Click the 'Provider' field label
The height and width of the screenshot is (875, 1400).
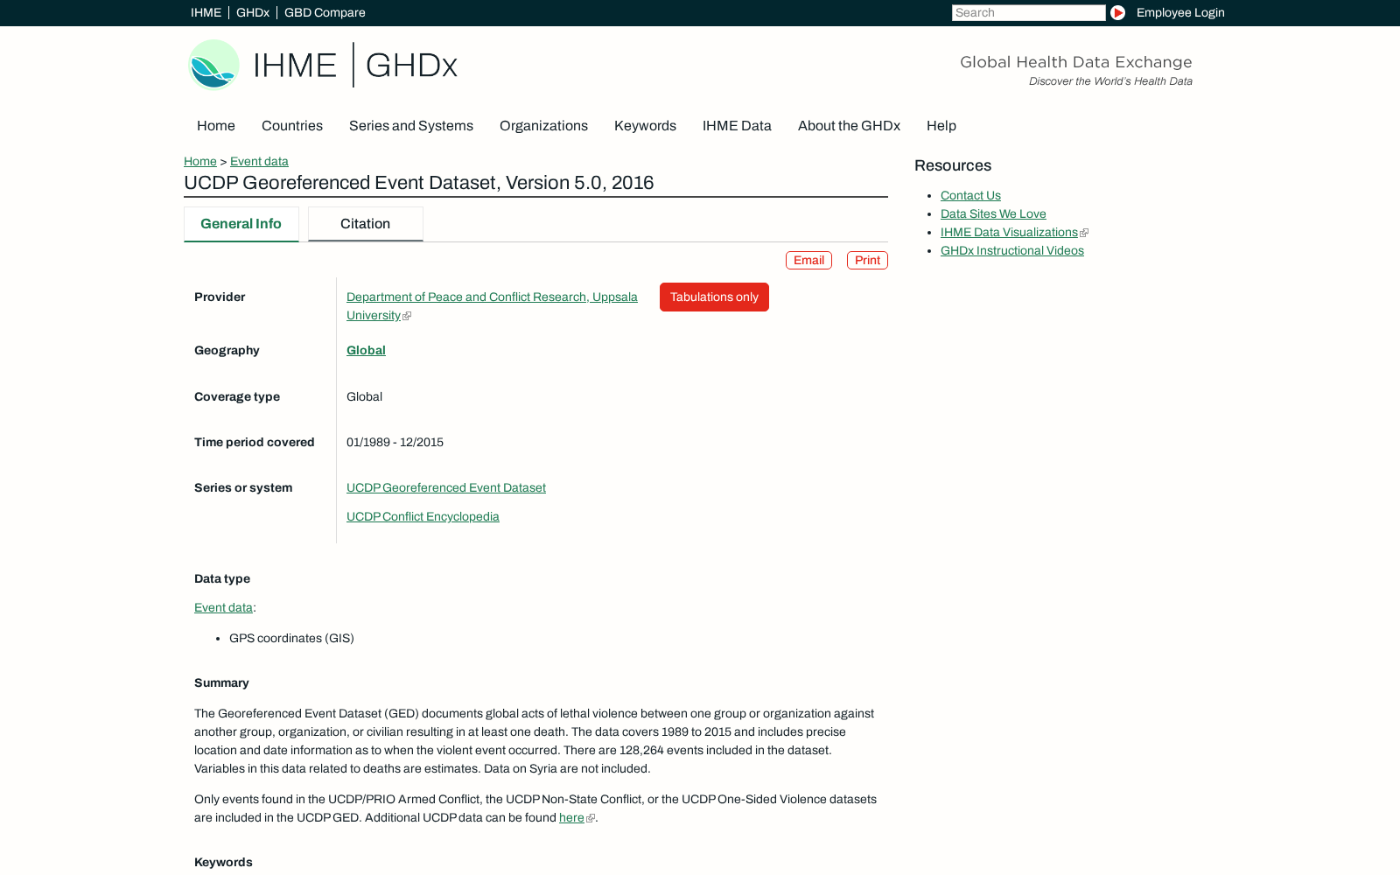tap(220, 297)
